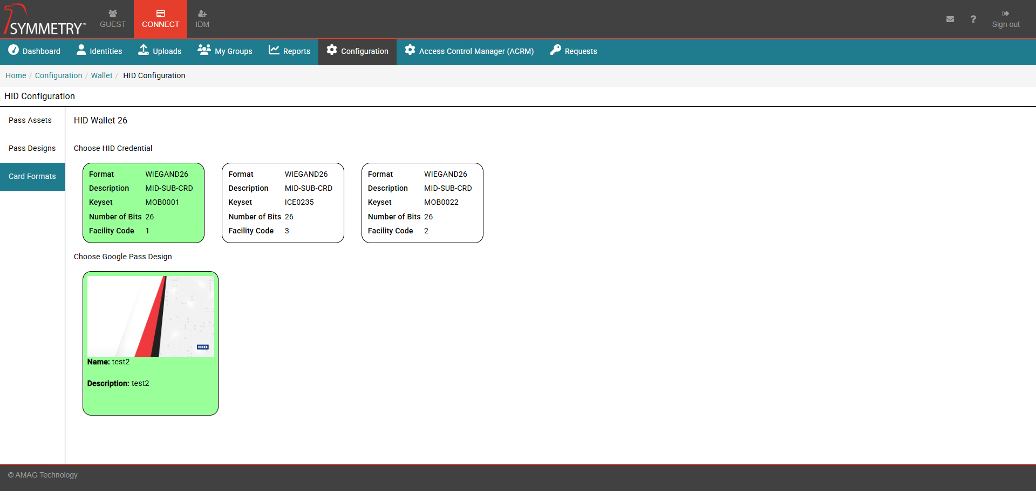Click GUEST module label

(x=113, y=24)
